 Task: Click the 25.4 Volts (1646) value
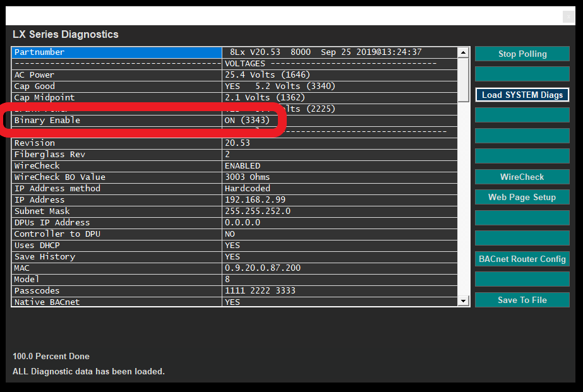coord(267,75)
